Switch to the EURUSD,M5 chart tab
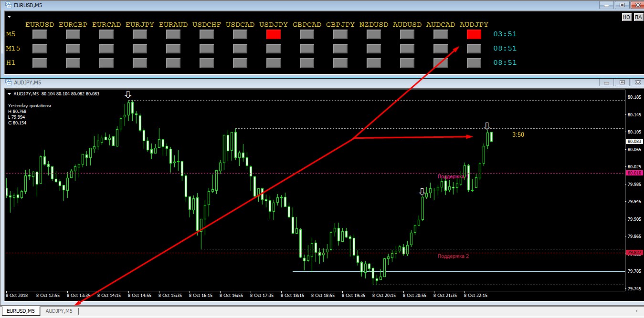This screenshot has height=318, width=644. coord(21,311)
